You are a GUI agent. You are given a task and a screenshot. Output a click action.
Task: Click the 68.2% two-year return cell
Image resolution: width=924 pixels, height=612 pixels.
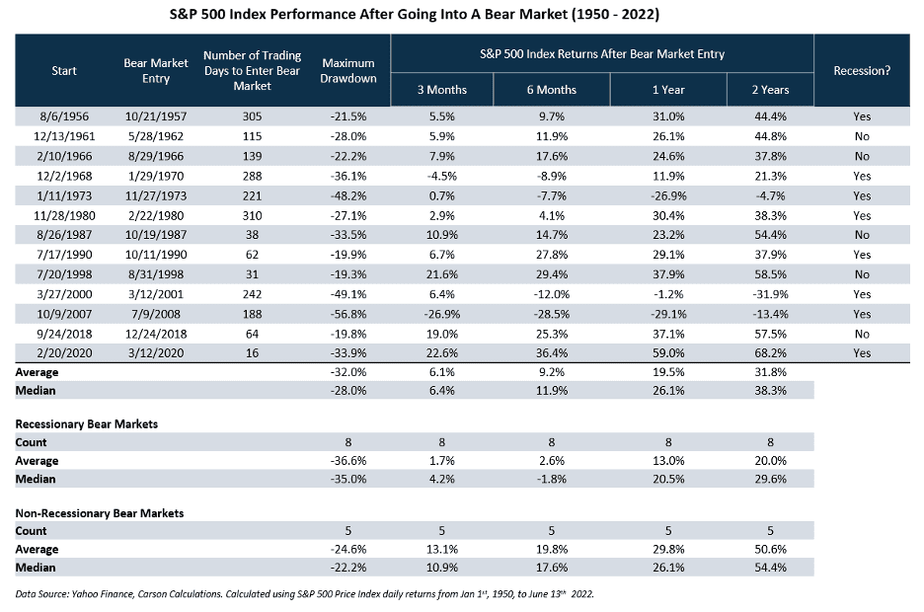coord(769,354)
